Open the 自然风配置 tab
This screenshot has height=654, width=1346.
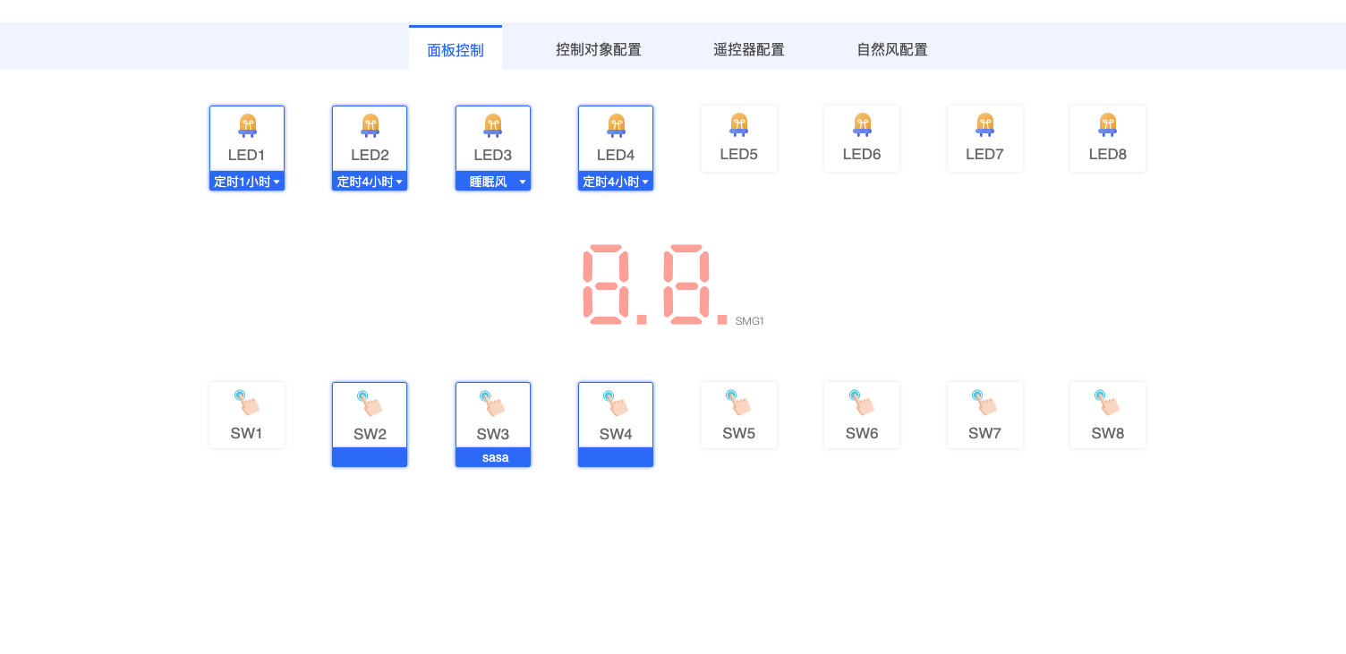click(892, 49)
